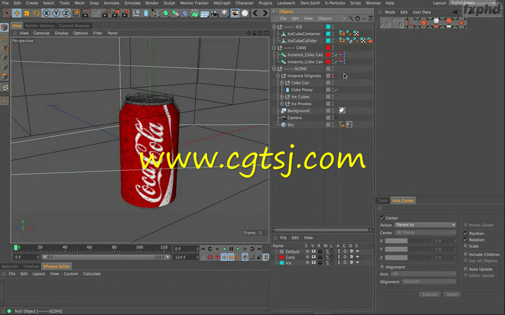
Task: Jump to timeline start button
Action: click(x=203, y=249)
